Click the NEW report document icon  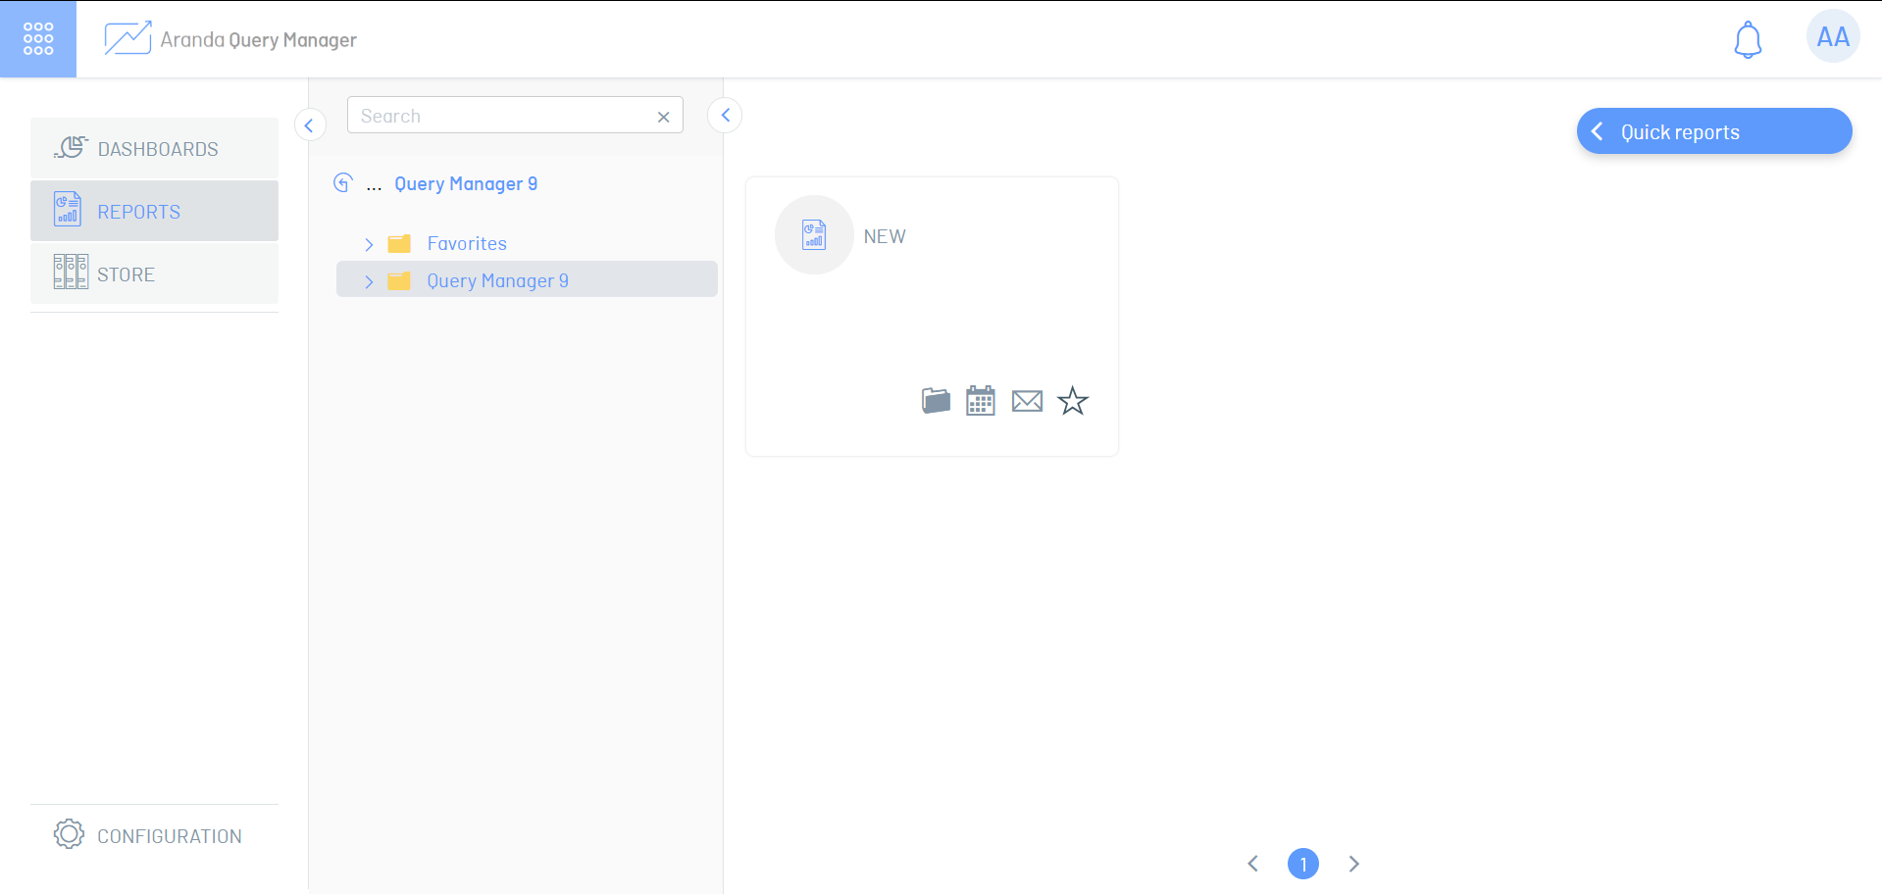pyautogui.click(x=814, y=235)
